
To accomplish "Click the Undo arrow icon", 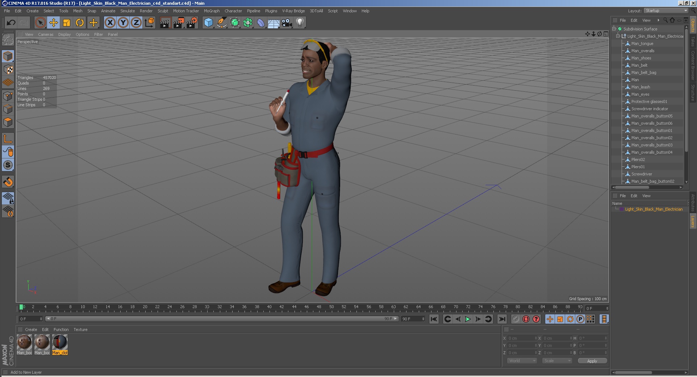I will [x=11, y=23].
